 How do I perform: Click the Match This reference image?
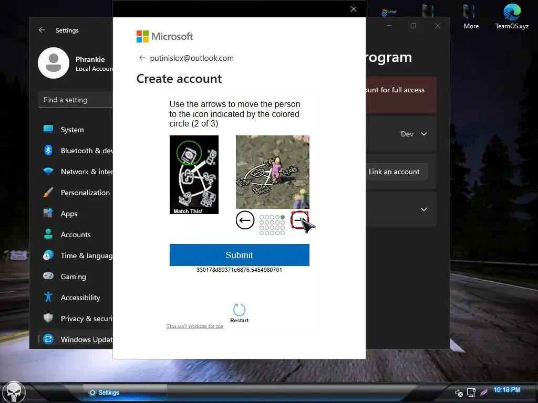(194, 174)
